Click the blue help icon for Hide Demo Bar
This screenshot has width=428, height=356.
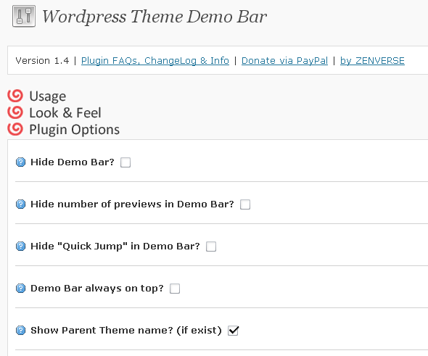click(x=20, y=162)
